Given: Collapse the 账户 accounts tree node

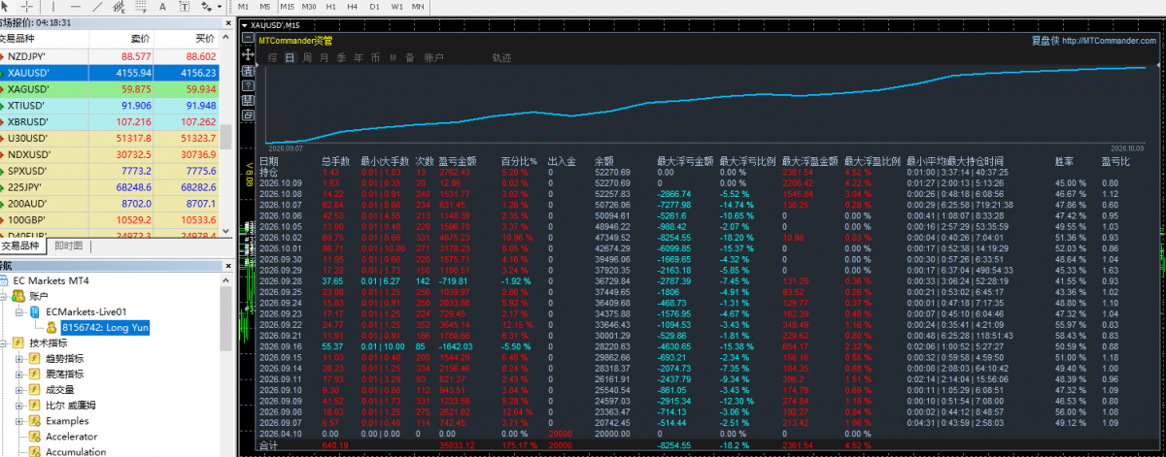Looking at the screenshot, I should tap(4, 296).
